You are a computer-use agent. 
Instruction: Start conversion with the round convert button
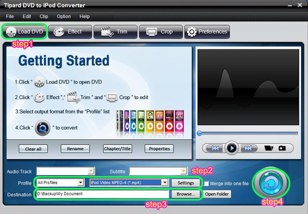(x=271, y=184)
